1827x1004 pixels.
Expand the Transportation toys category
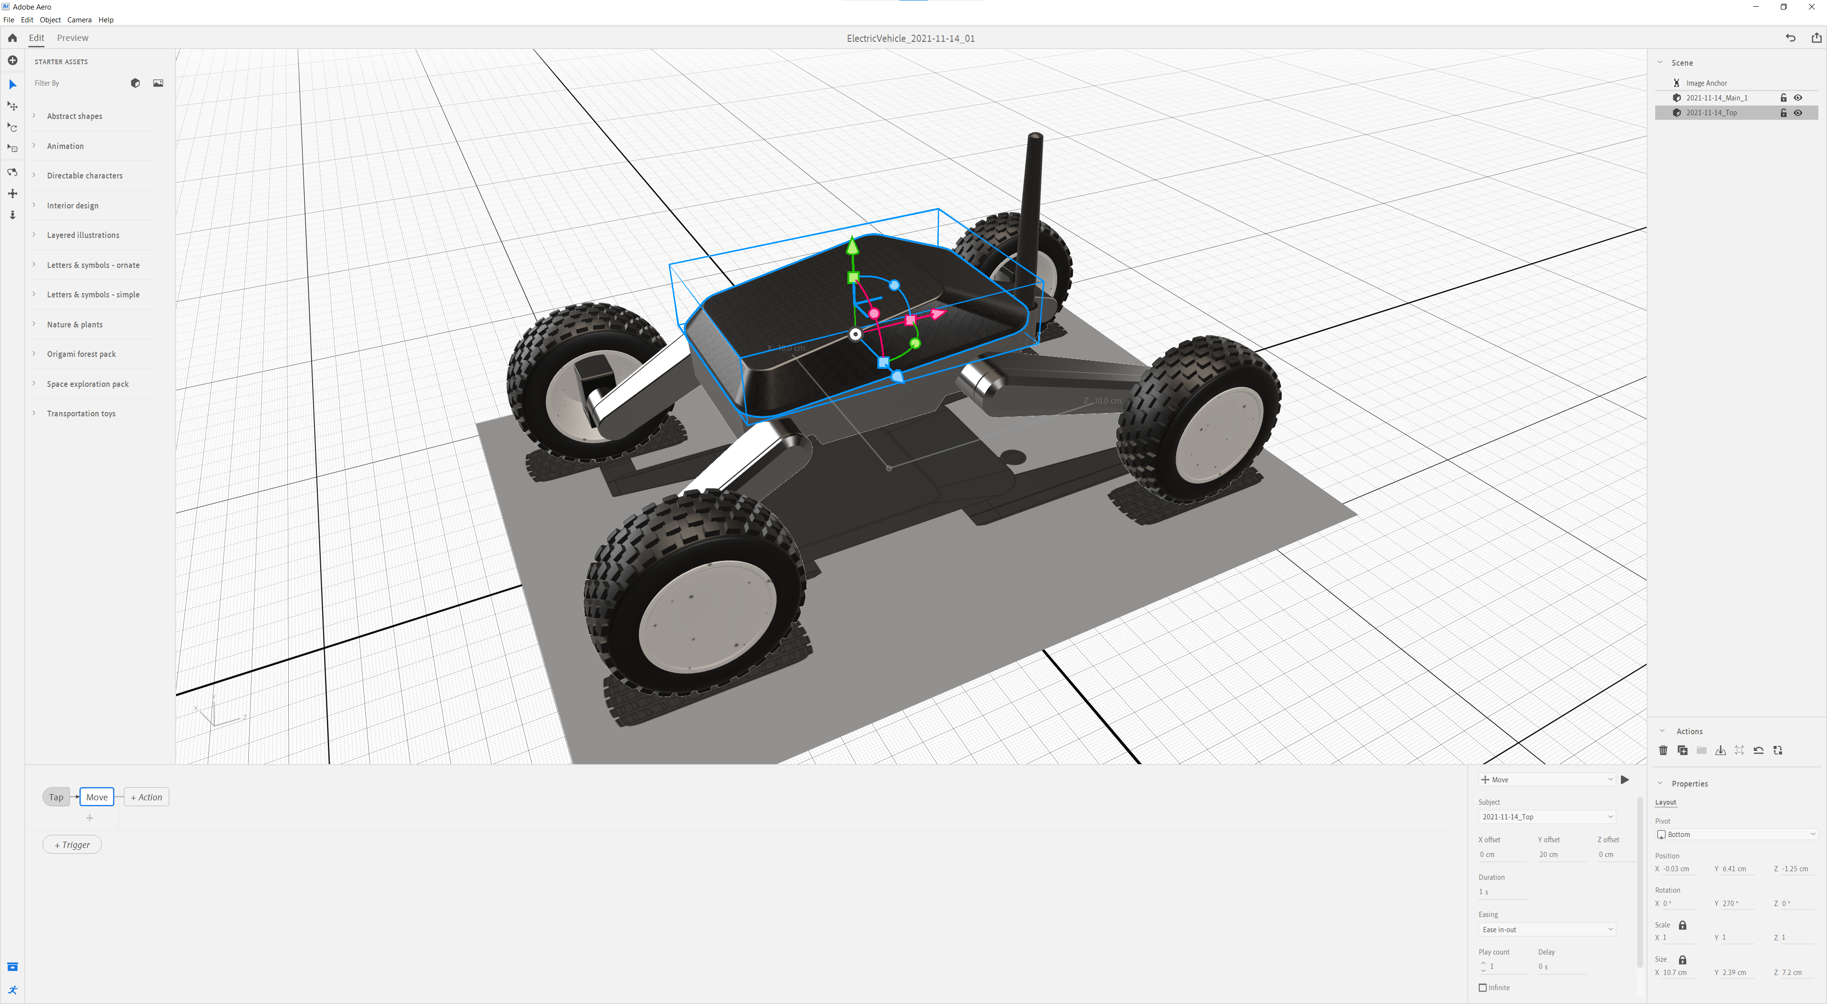click(x=81, y=413)
